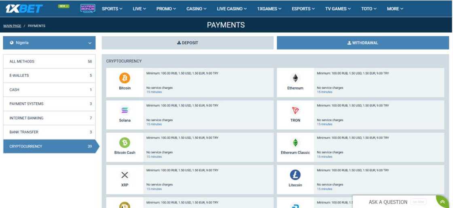Click the 15 minutes link under Litecoin
Viewport: 453px width, 208px height.
point(324,189)
